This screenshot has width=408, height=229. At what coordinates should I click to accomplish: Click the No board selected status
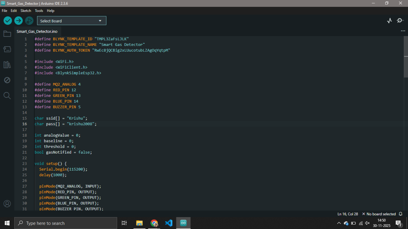[x=379, y=214]
